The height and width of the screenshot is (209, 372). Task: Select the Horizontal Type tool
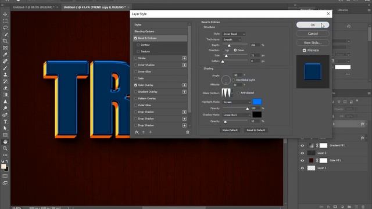[x=5, y=121]
